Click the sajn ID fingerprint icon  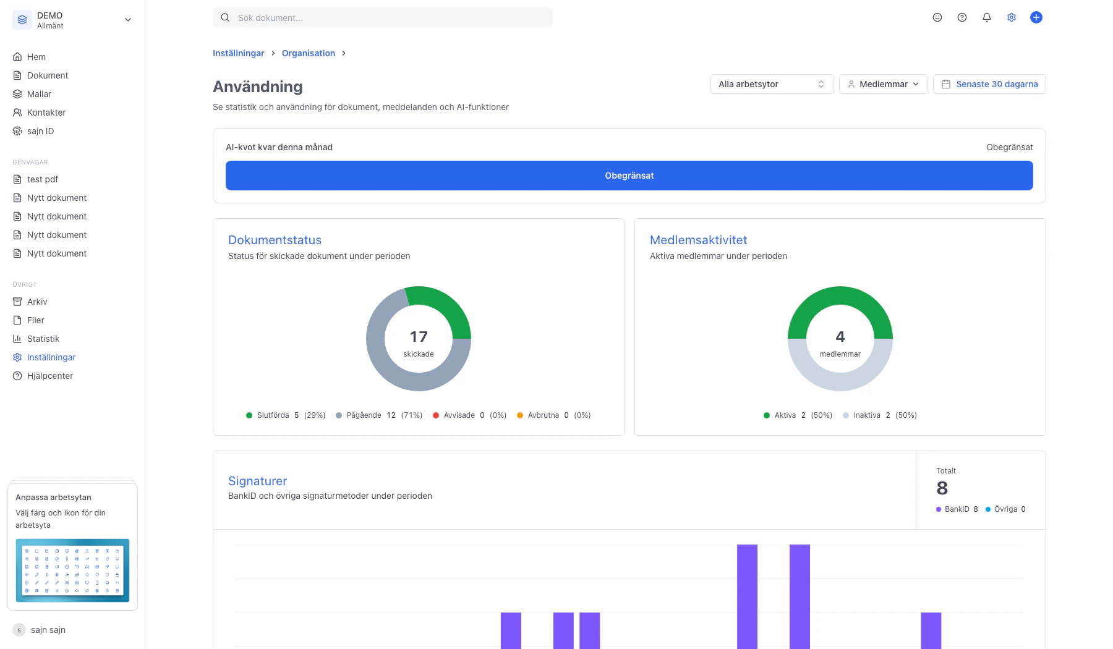point(17,131)
